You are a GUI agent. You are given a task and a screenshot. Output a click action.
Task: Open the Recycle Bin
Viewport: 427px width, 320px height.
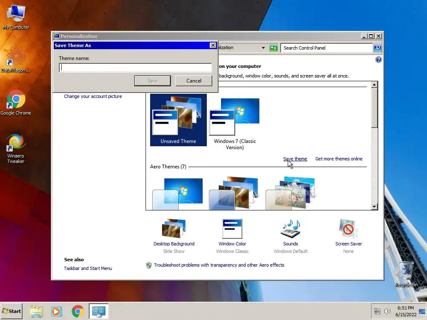[x=406, y=274]
